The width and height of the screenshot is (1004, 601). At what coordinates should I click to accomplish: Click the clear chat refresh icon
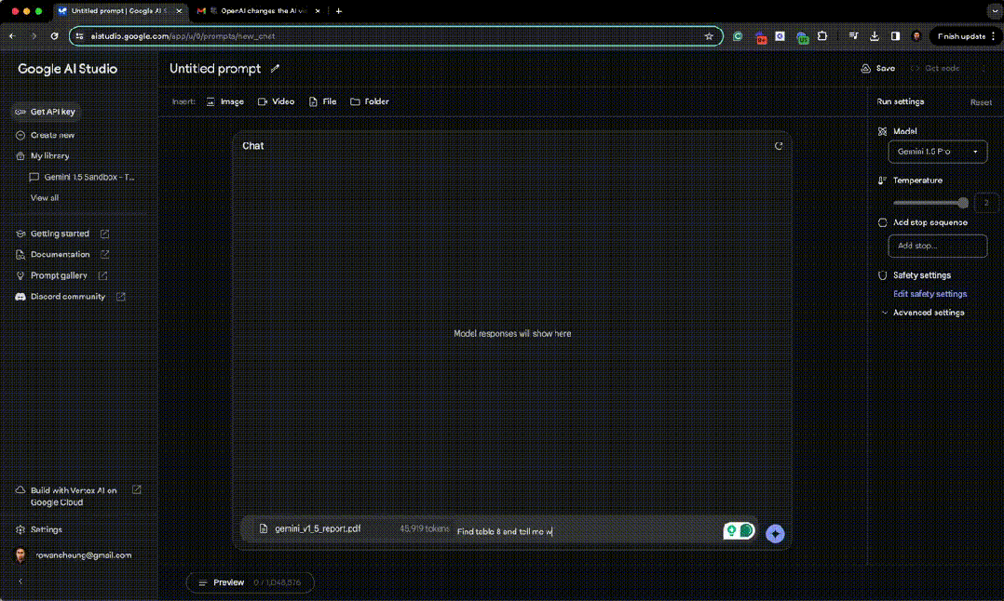pos(779,146)
